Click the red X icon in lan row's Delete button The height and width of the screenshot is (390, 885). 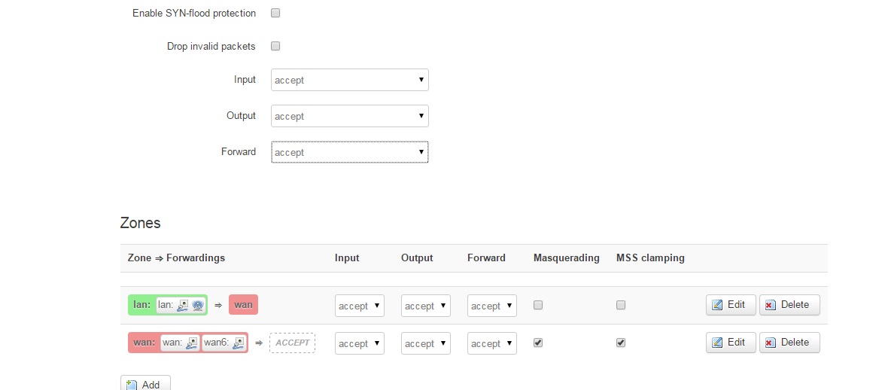coord(771,305)
